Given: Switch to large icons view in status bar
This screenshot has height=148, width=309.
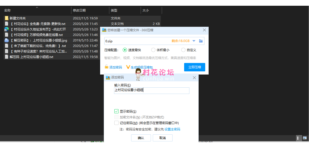Looking at the screenshot, I should [x=305, y=138].
